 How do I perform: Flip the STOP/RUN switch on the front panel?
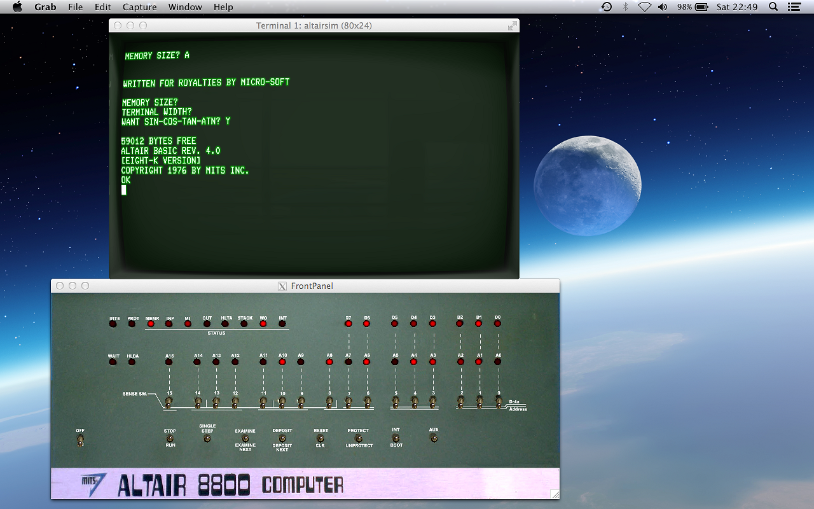tap(170, 438)
